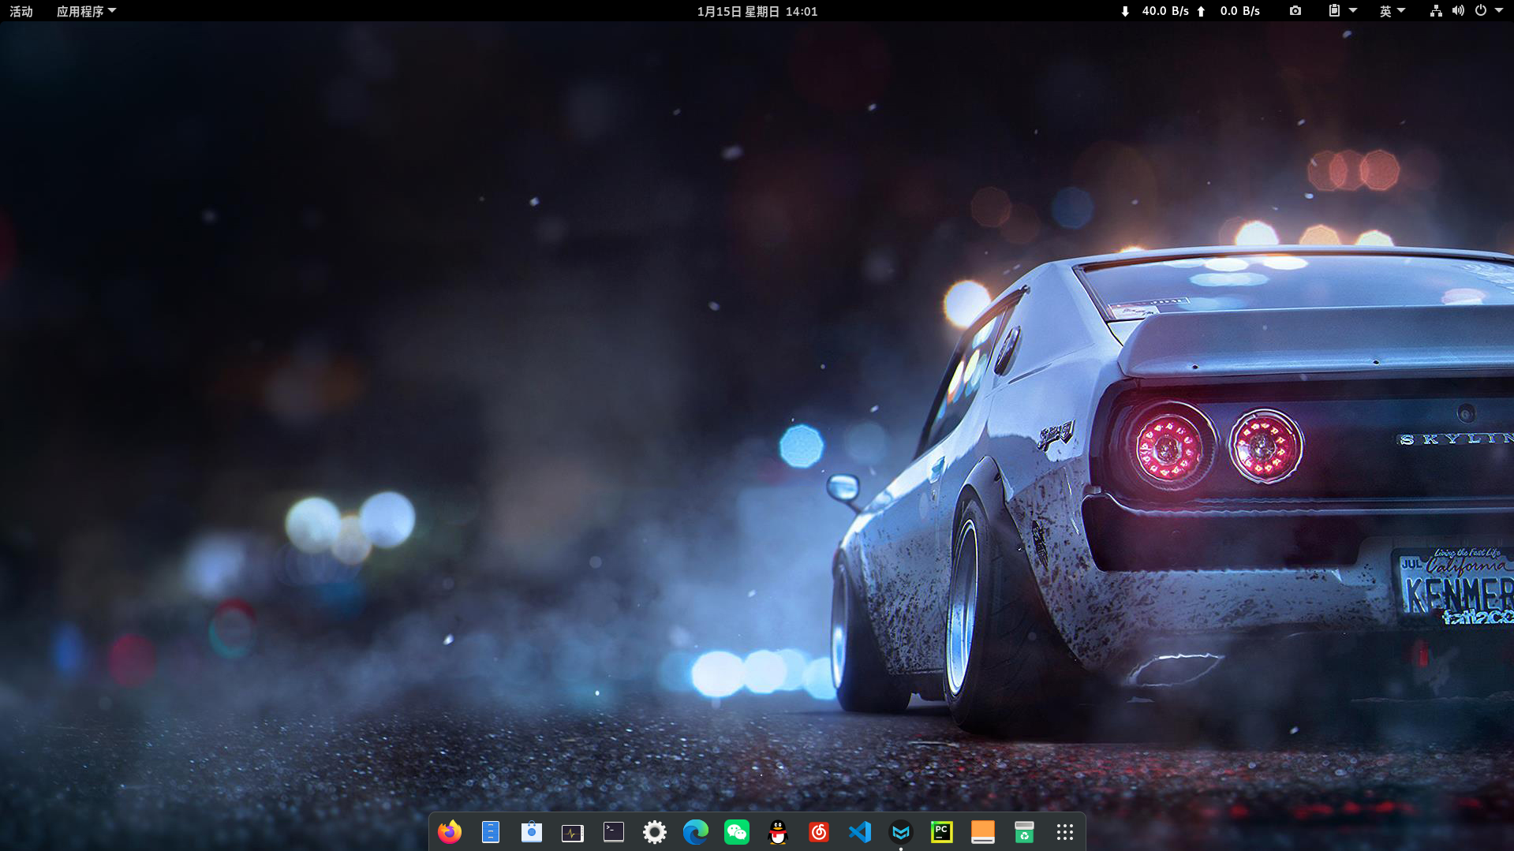Open the clipboard manager indicator
The height and width of the screenshot is (851, 1514).
pos(1334,11)
